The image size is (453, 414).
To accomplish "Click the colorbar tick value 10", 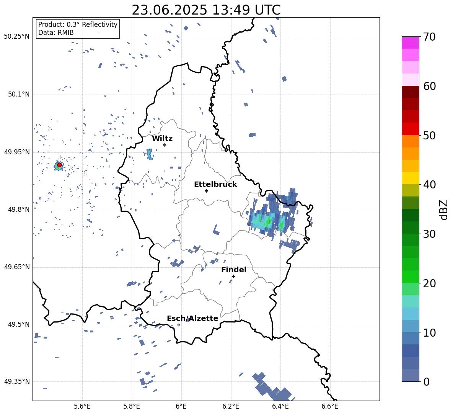I will tap(430, 332).
